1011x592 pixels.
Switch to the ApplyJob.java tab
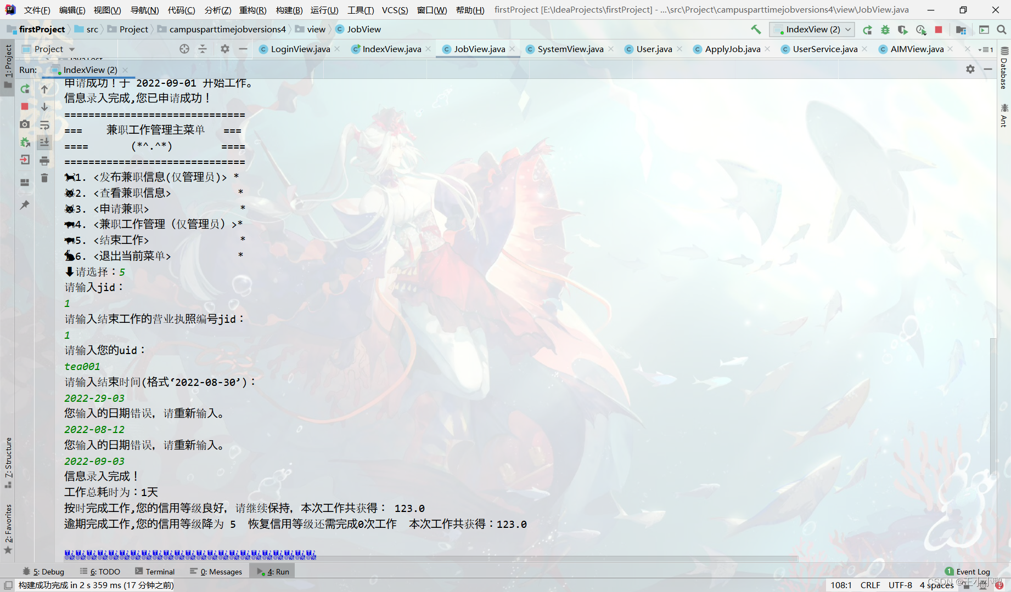click(732, 49)
